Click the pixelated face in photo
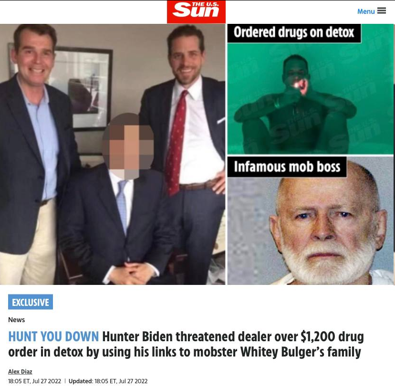 point(128,146)
